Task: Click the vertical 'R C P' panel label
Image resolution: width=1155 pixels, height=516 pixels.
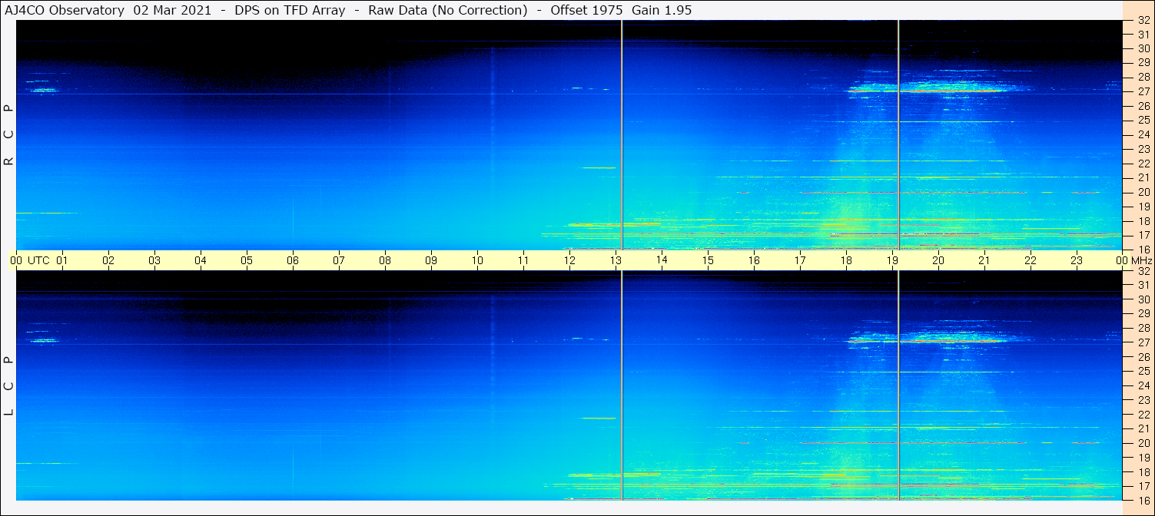Action: [8, 134]
